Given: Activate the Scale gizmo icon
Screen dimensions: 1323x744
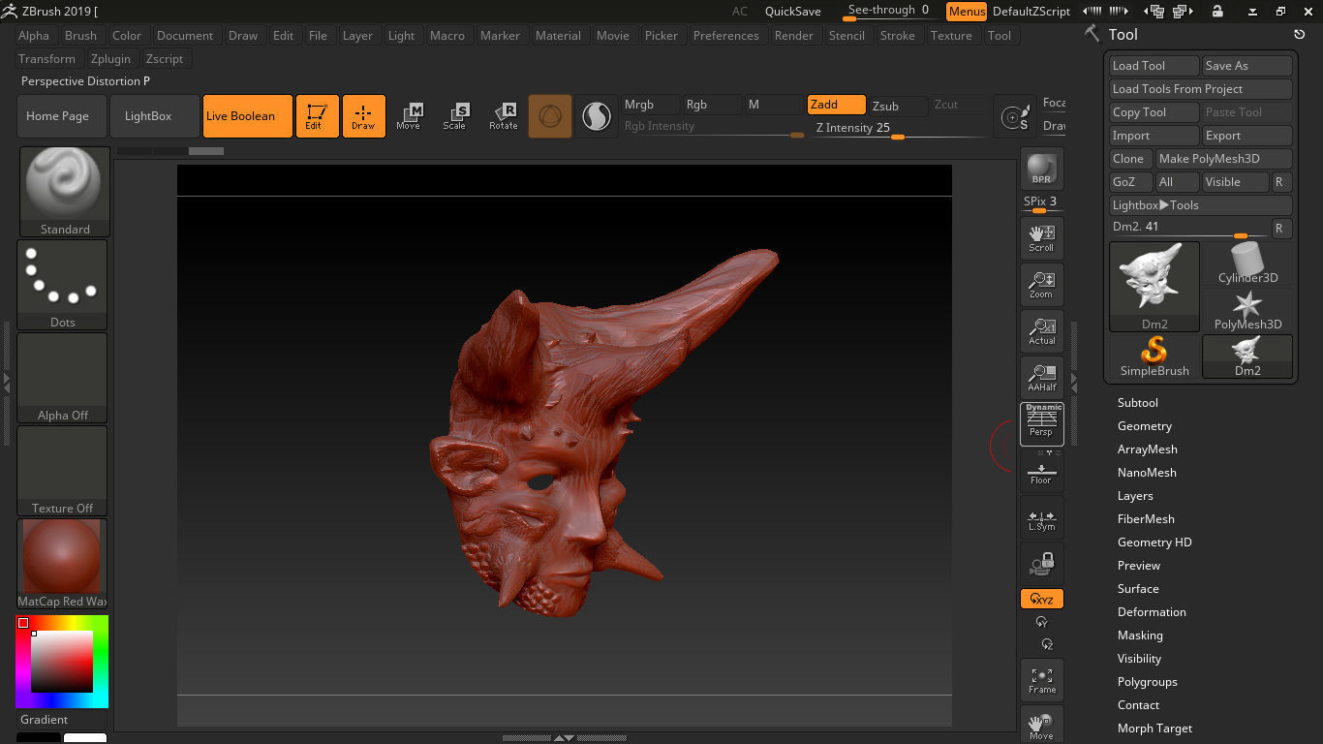Looking at the screenshot, I should point(455,116).
